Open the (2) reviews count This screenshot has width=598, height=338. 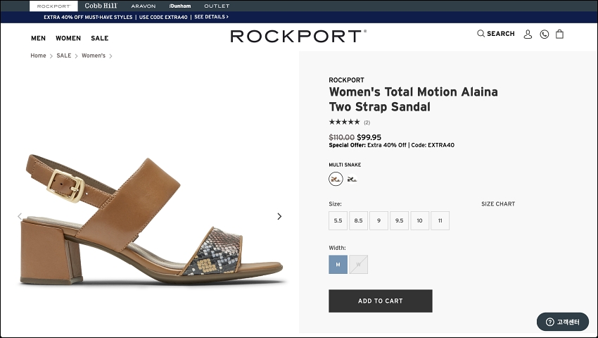point(367,123)
